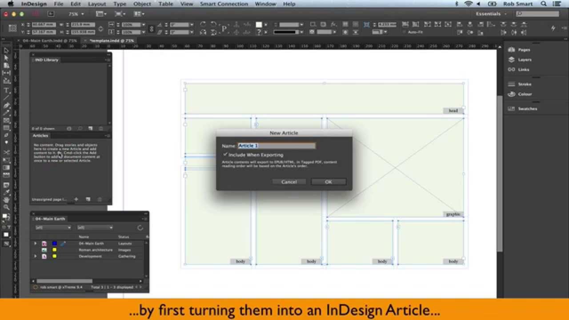Click the Name field in New Article dialog
The height and width of the screenshot is (320, 569).
(276, 146)
